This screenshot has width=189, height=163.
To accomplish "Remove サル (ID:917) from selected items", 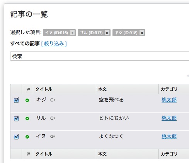I will pyautogui.click(x=107, y=33).
